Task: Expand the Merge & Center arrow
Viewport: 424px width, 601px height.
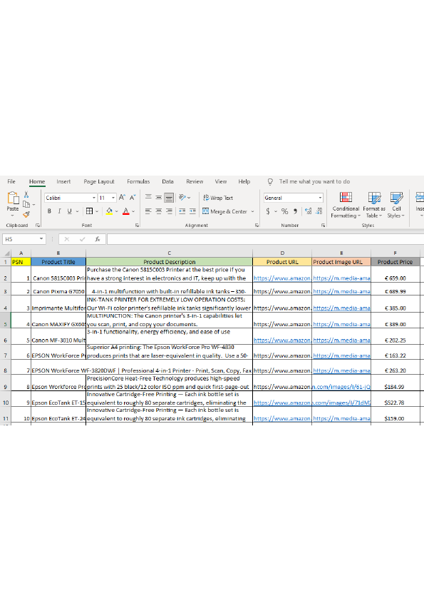Action: pyautogui.click(x=252, y=211)
